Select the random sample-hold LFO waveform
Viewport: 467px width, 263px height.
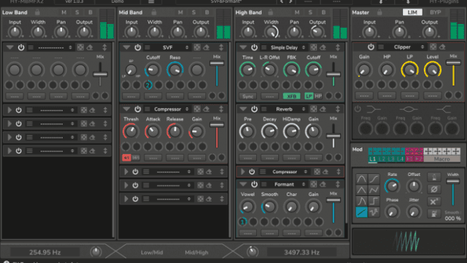click(374, 212)
